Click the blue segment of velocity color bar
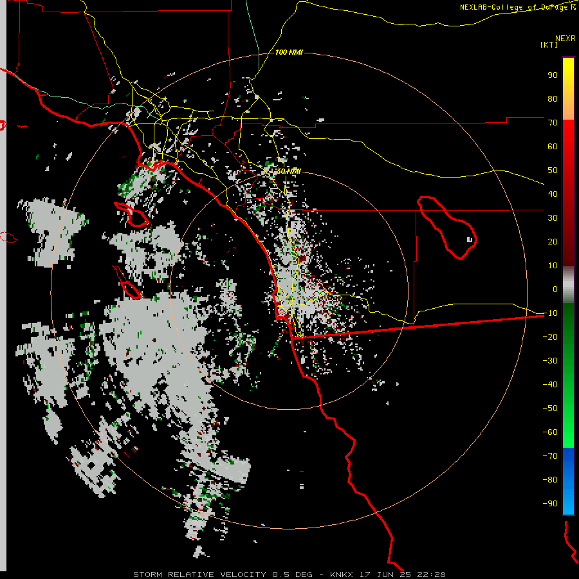579x579 pixels. [568, 480]
